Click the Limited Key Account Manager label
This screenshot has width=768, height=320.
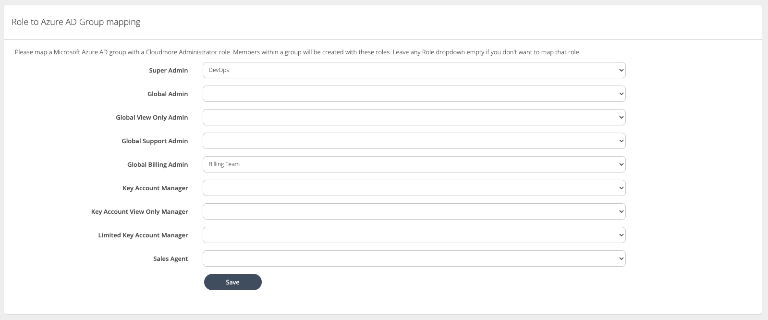[x=143, y=235]
